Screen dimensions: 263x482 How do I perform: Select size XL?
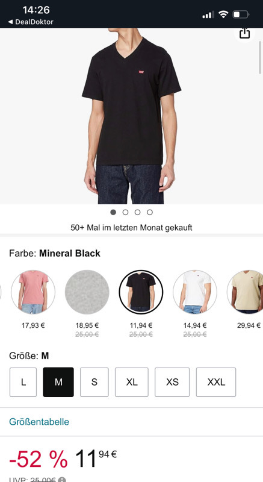click(132, 382)
